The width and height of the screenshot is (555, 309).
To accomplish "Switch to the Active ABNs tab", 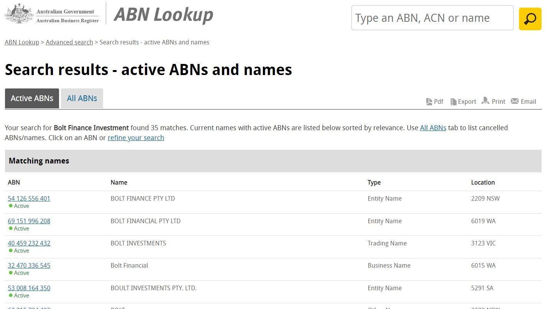I will (x=32, y=98).
